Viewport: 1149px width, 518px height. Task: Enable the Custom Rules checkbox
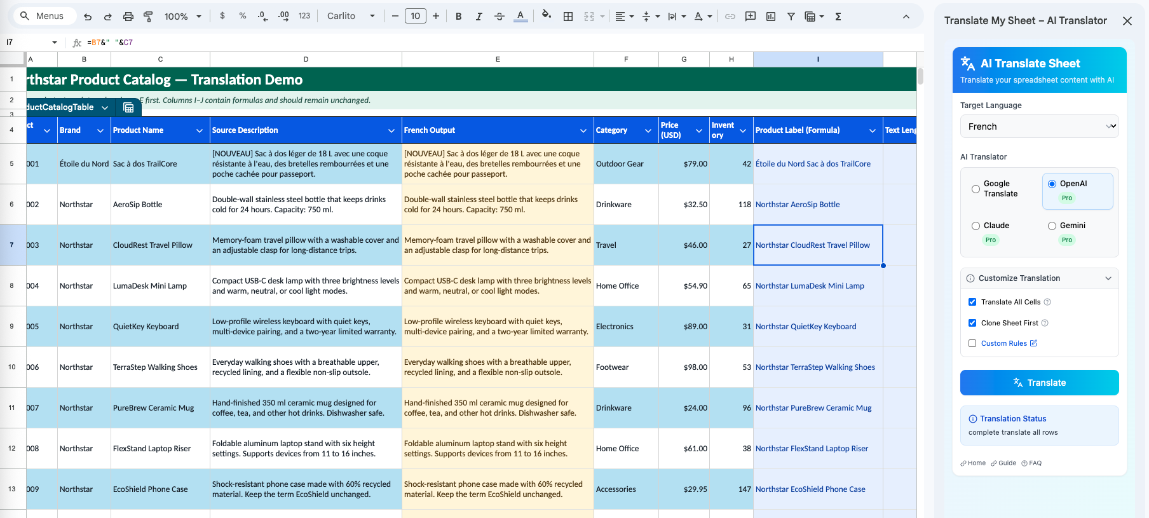972,343
